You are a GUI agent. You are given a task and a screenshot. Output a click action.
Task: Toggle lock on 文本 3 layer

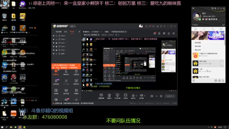point(56,46)
